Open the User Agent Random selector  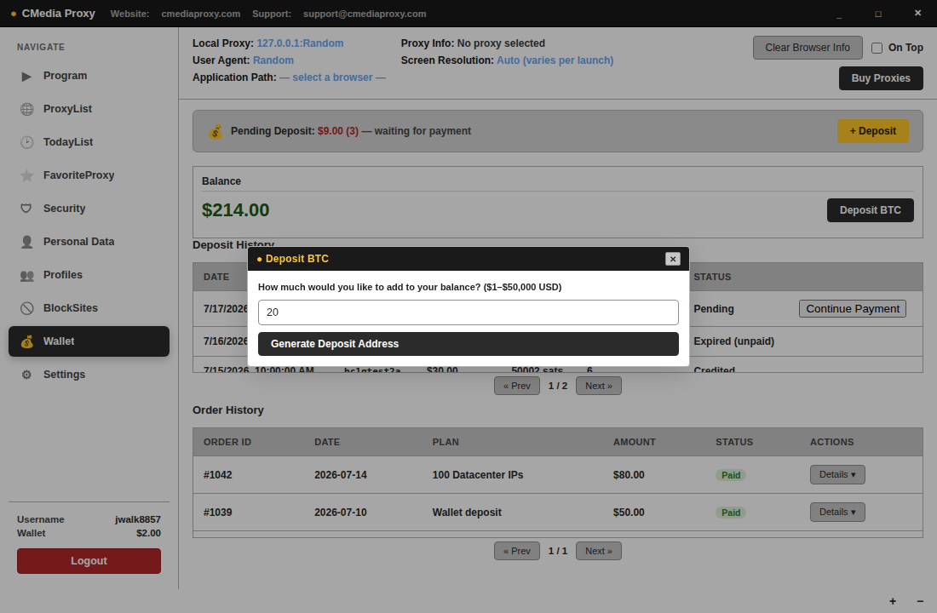273,60
